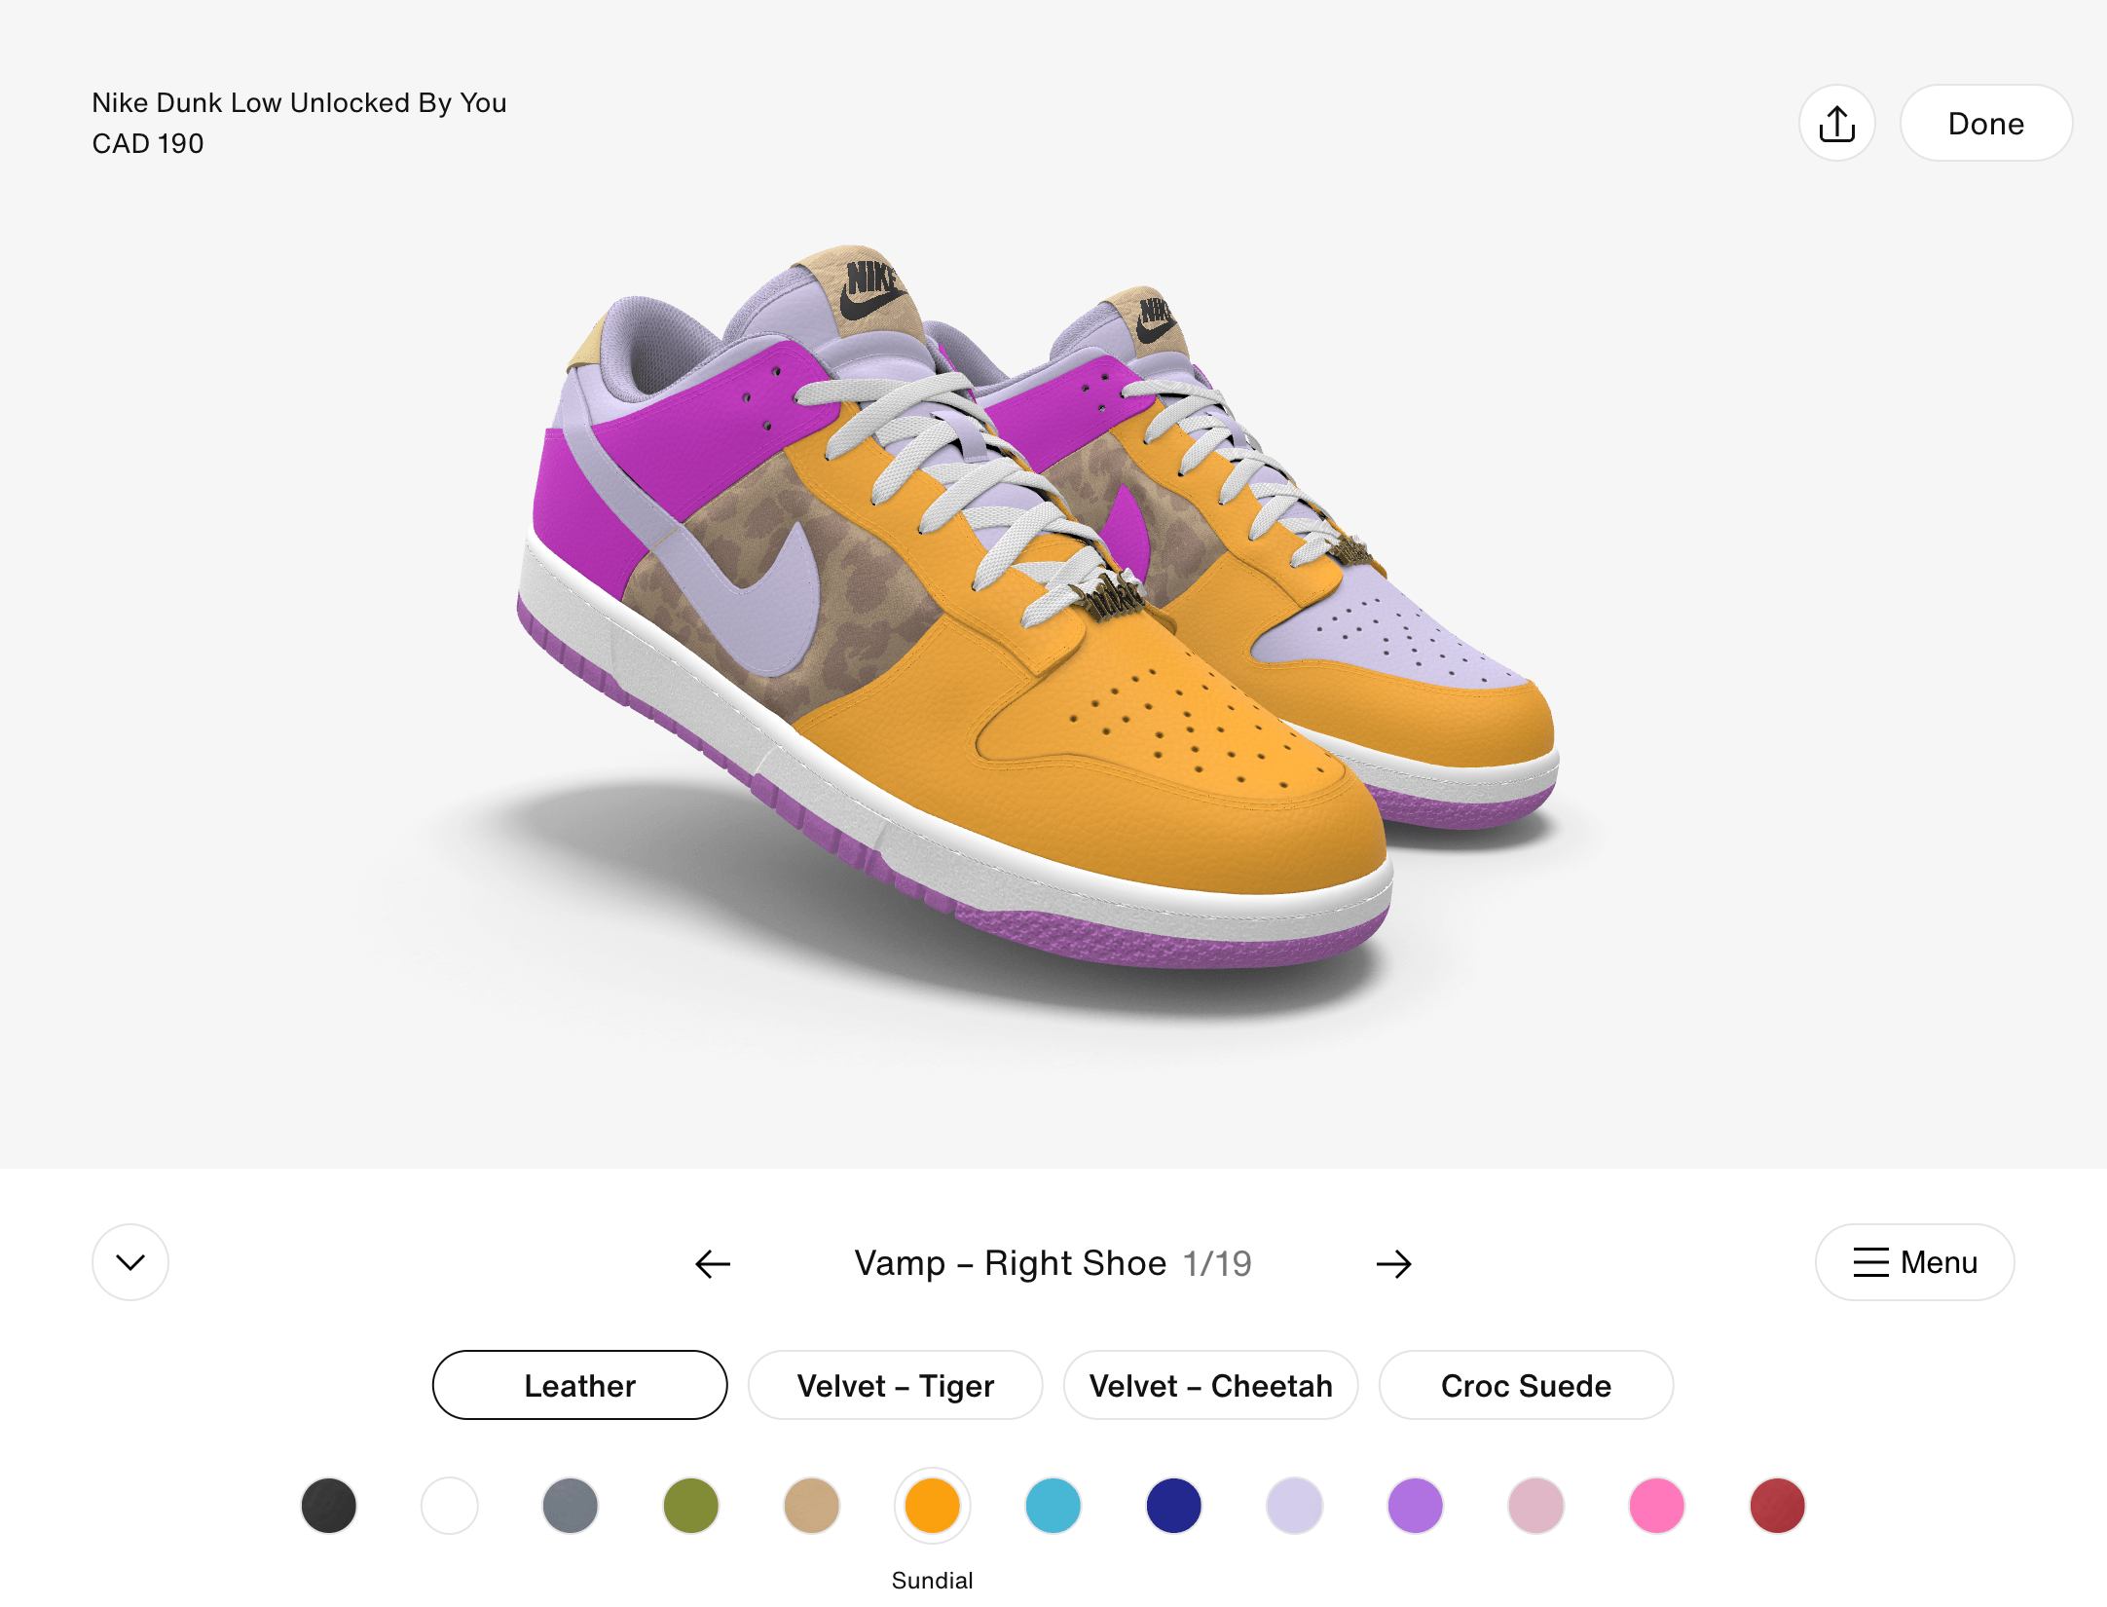This screenshot has height=1607, width=2107.
Task: Select the navy blue color swatch
Action: [x=1174, y=1506]
